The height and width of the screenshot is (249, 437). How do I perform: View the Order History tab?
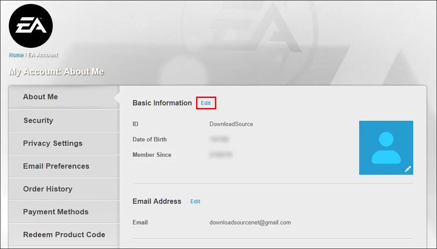coord(64,189)
